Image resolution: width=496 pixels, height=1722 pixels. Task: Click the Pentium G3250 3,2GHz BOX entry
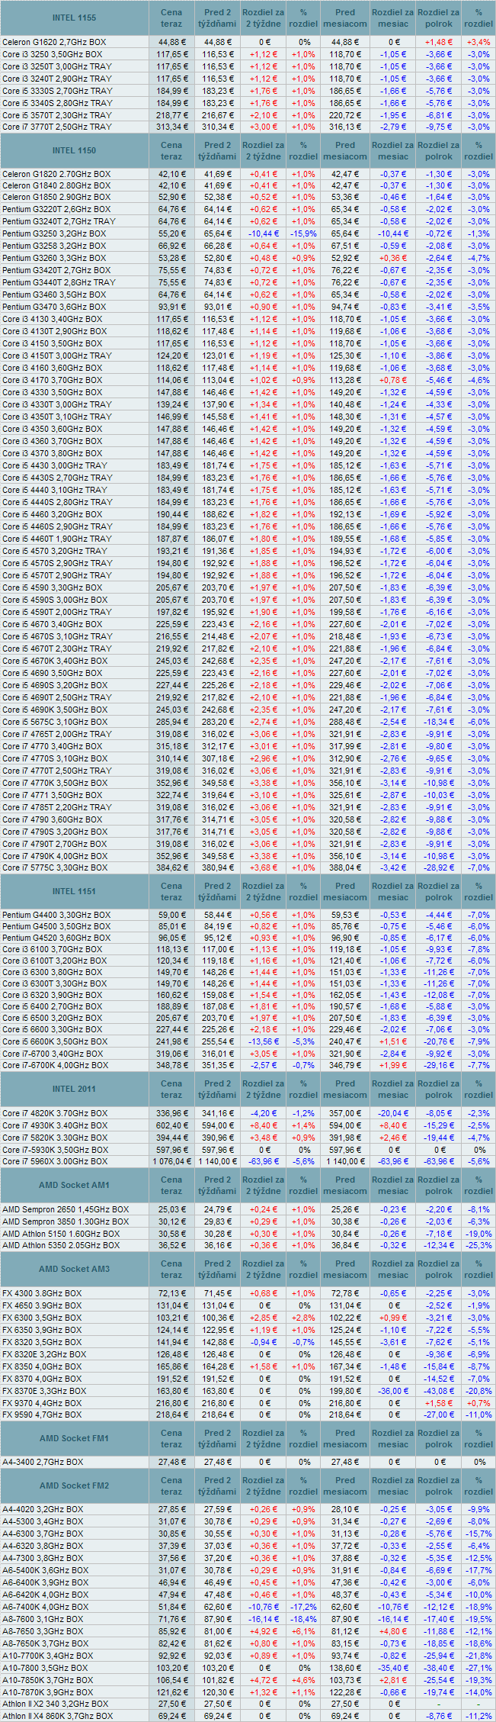tap(54, 233)
